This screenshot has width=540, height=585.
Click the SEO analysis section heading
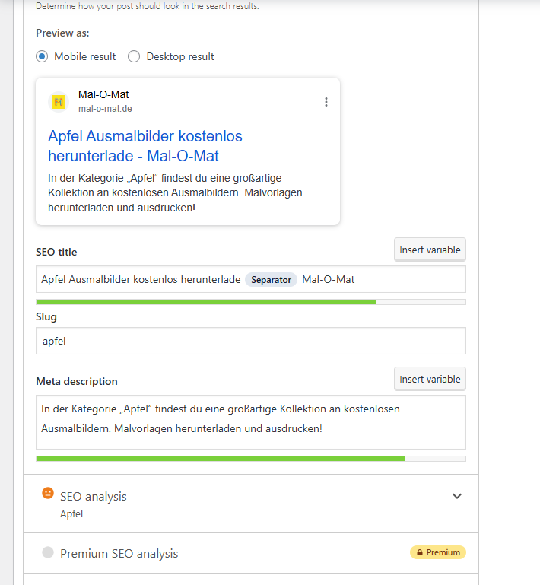[94, 496]
